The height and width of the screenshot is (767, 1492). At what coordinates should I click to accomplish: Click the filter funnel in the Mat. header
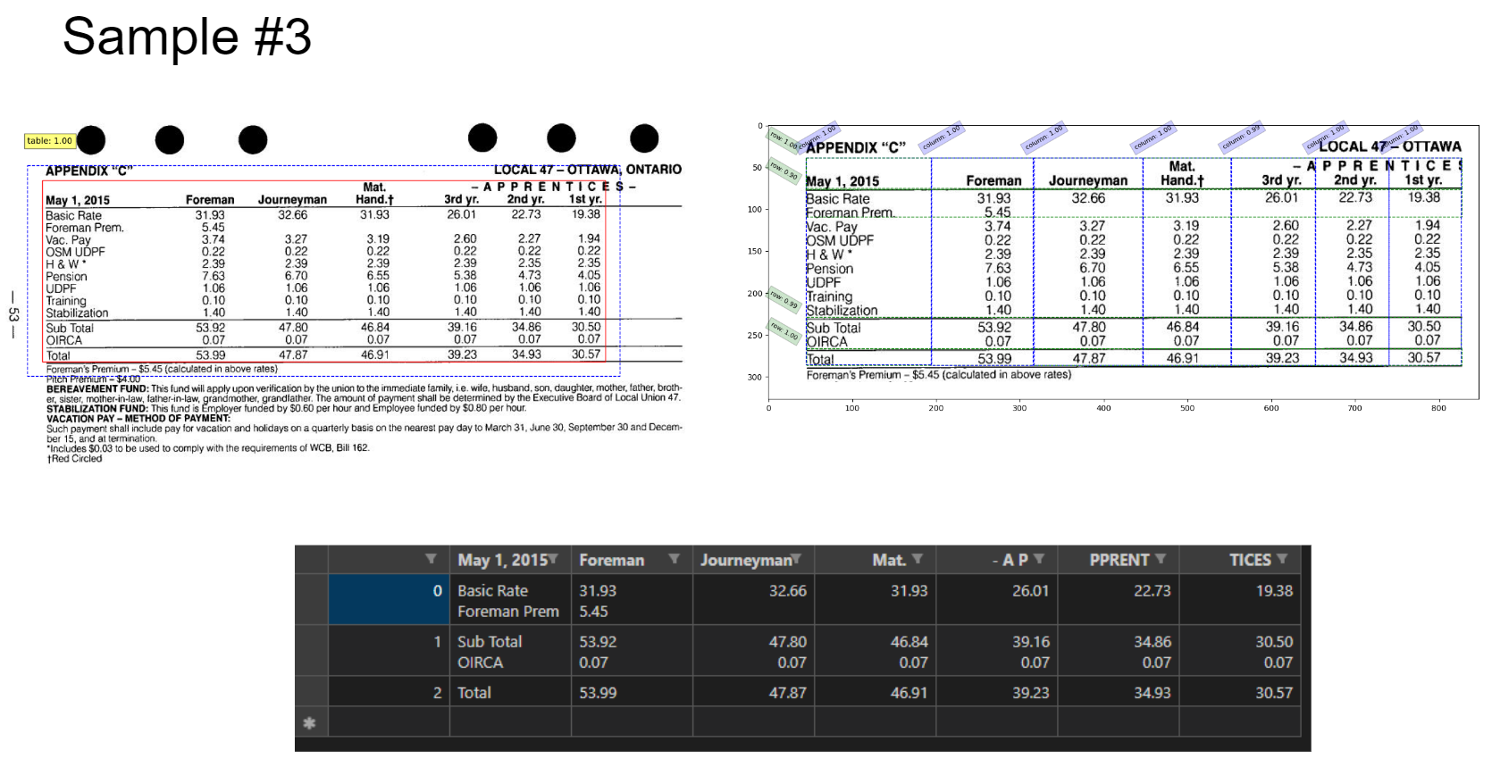(918, 559)
